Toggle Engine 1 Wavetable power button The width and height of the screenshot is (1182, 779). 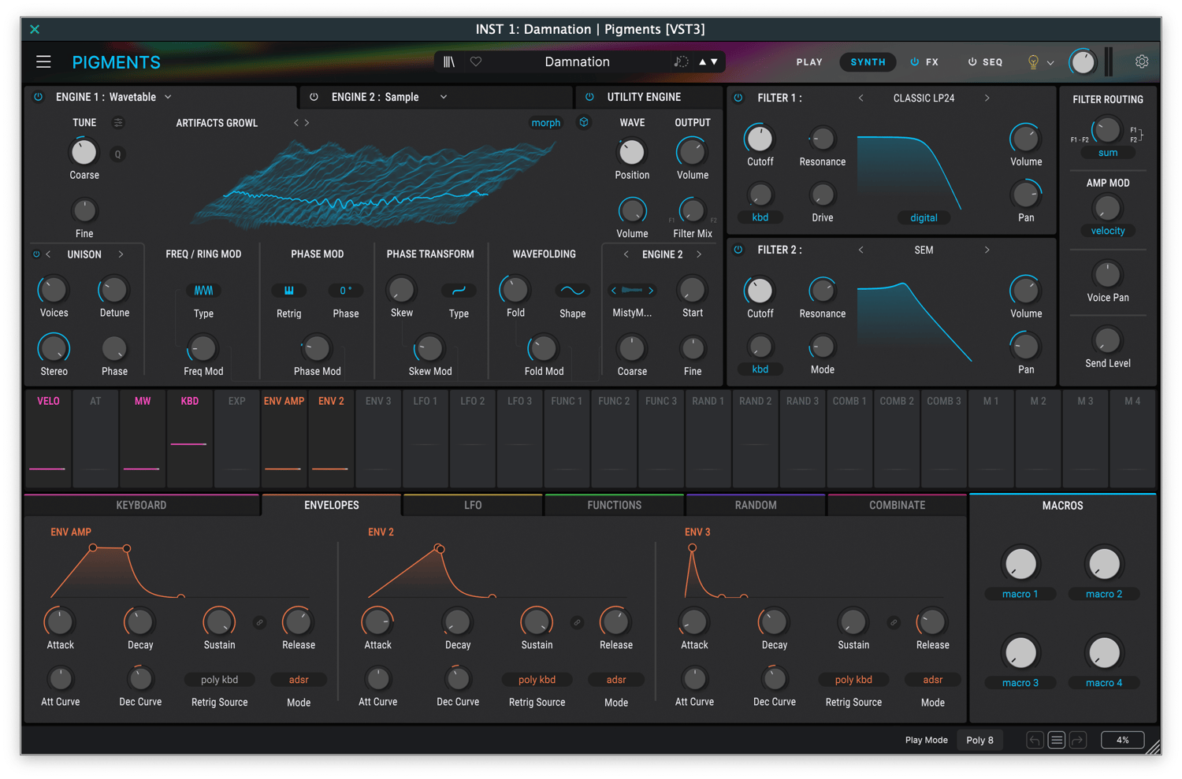pos(38,97)
